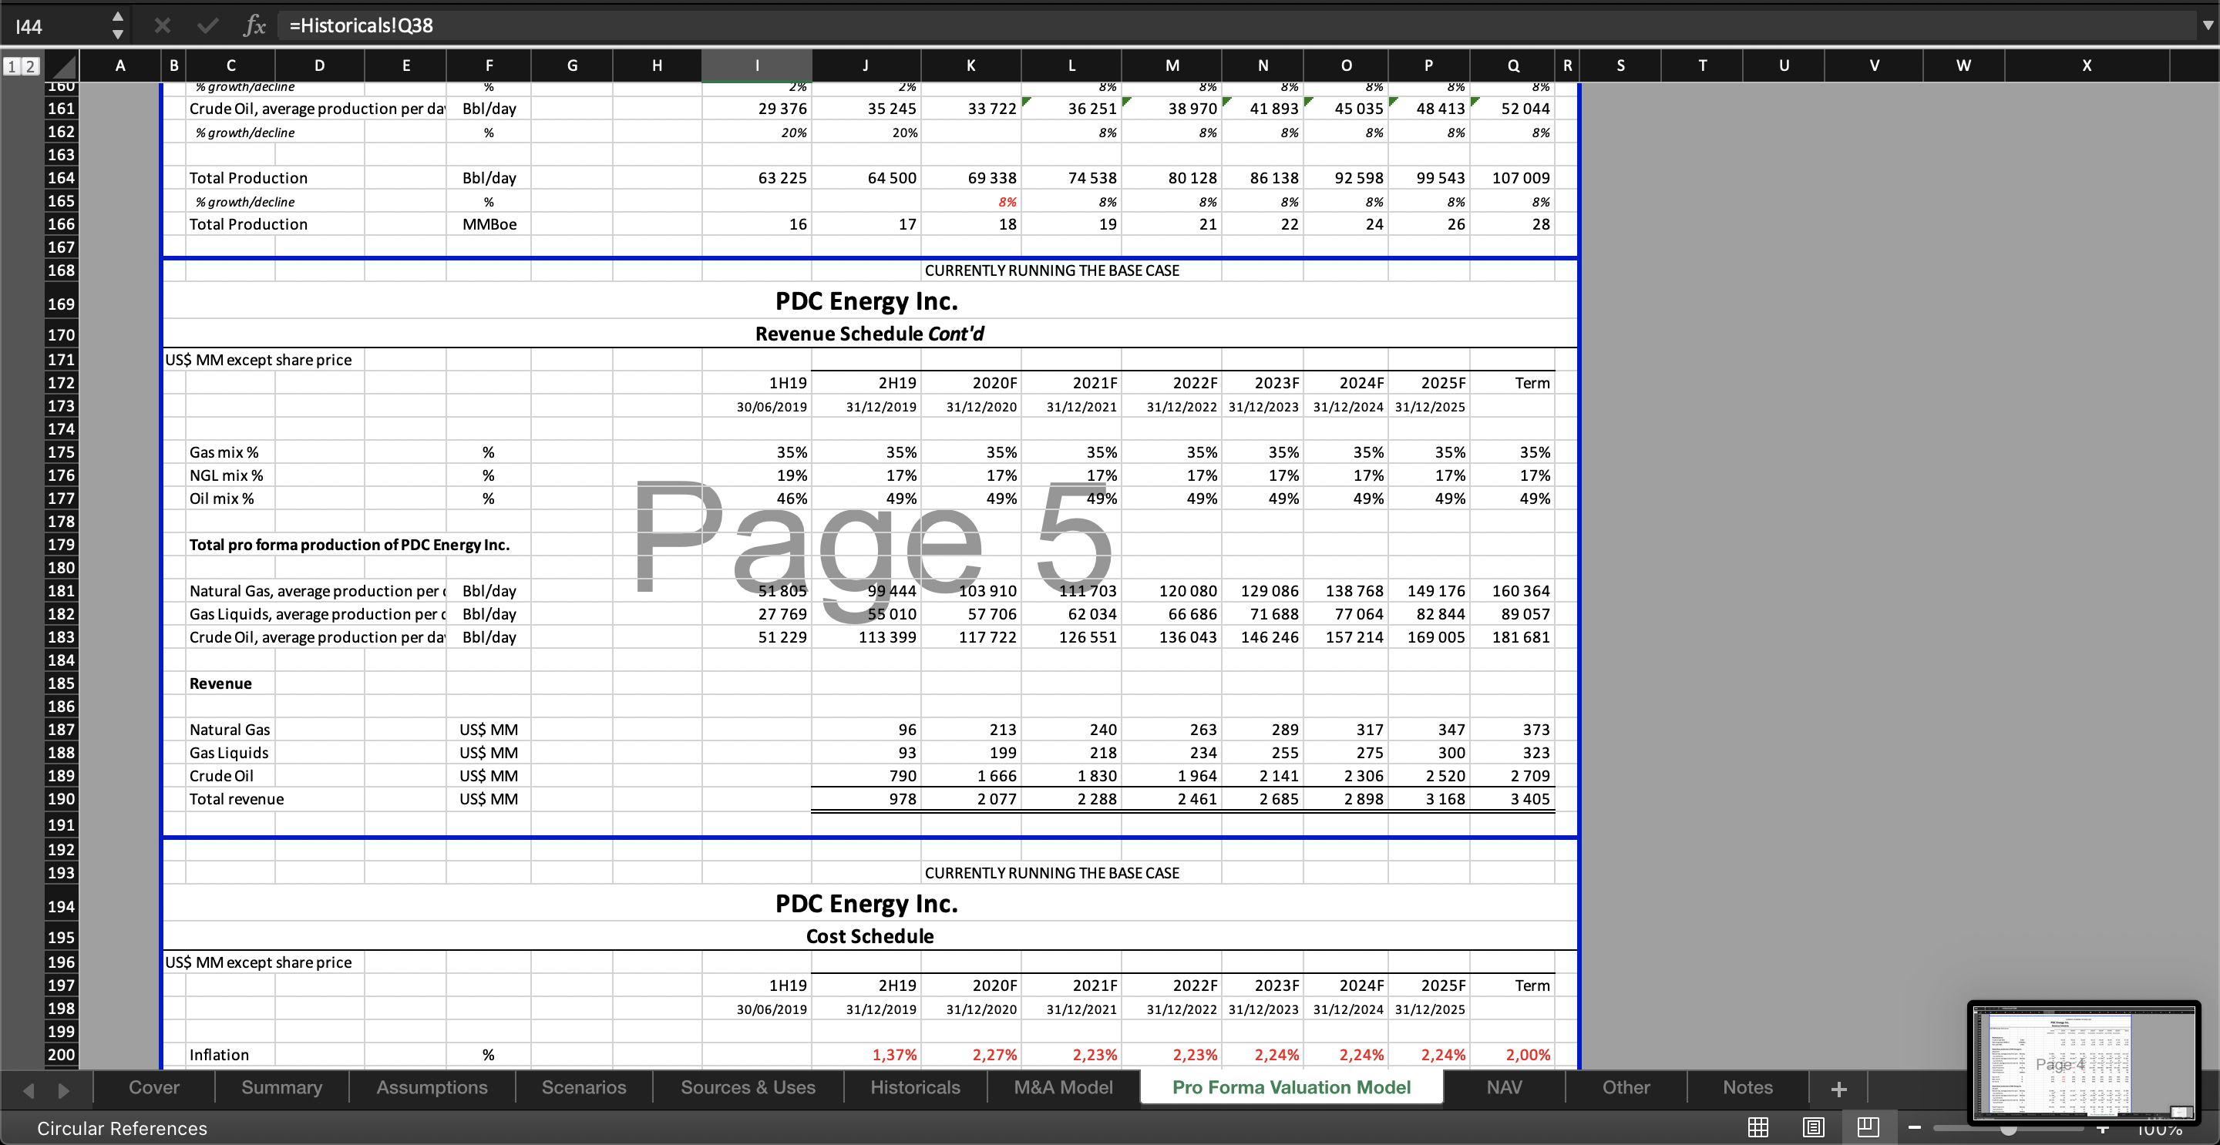Viewport: 2220px width, 1145px height.
Task: Click 2022F header in Revenue Schedule
Action: (x=1195, y=382)
